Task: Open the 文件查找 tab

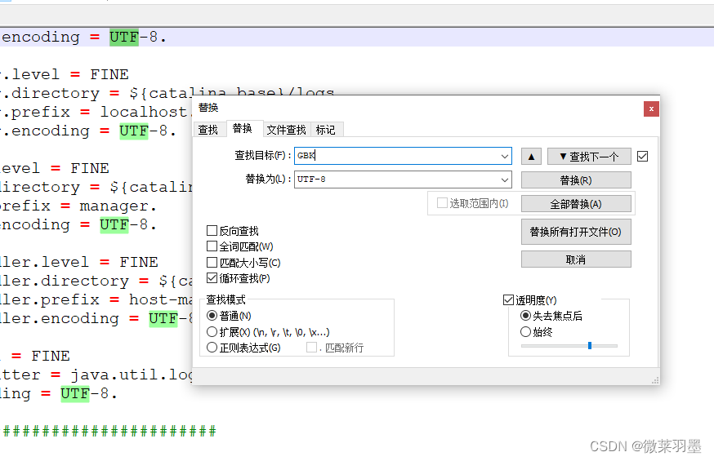Action: pyautogui.click(x=287, y=130)
